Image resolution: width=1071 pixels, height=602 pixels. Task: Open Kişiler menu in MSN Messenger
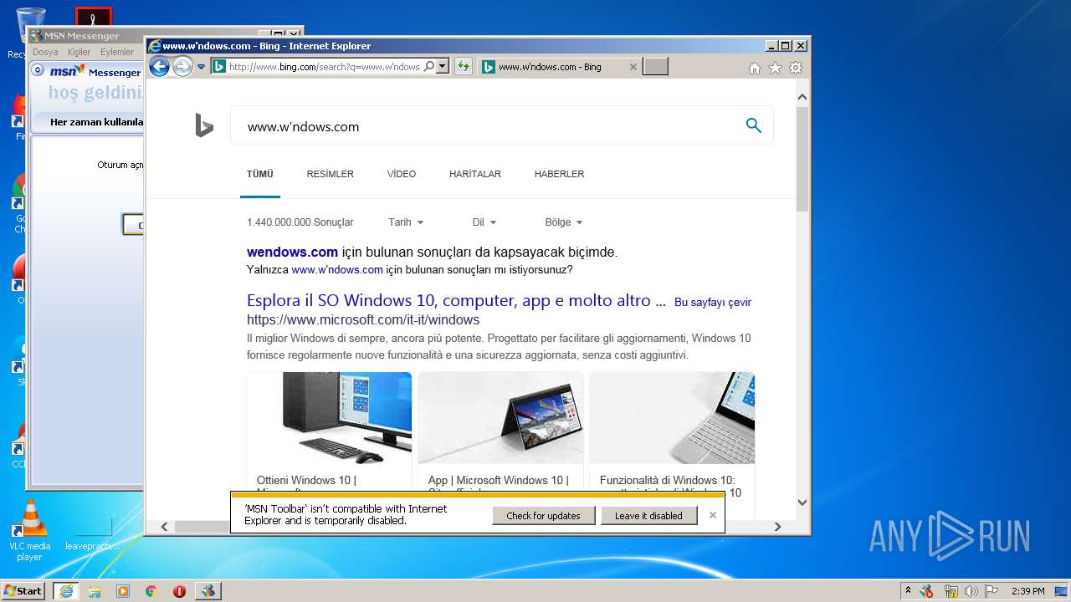coord(79,52)
